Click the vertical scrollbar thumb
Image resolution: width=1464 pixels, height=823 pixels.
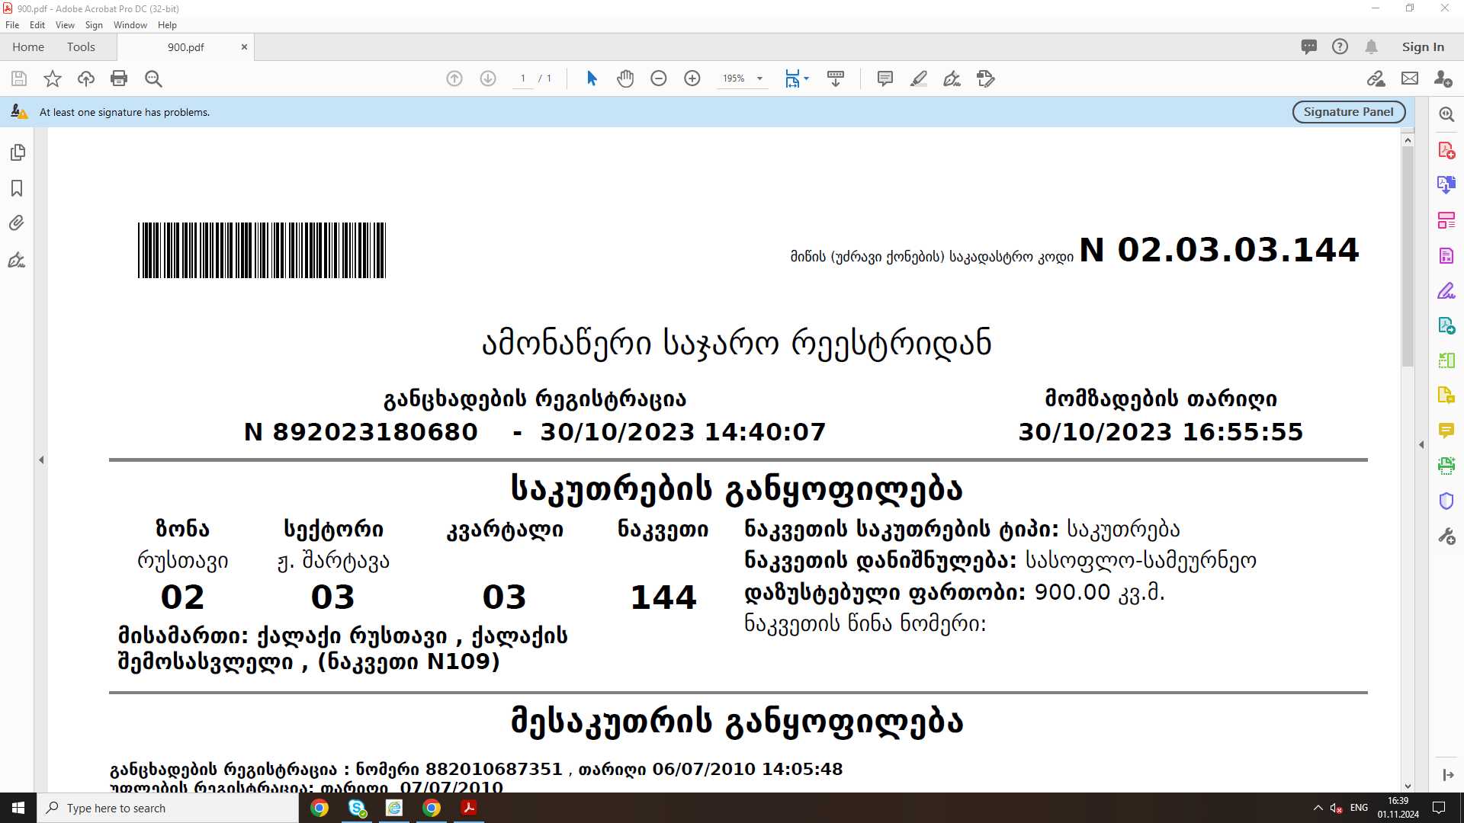click(x=1408, y=255)
